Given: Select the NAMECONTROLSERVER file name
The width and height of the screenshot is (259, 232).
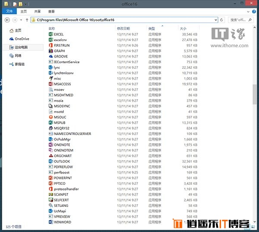Looking at the screenshot, I should click(x=73, y=134).
